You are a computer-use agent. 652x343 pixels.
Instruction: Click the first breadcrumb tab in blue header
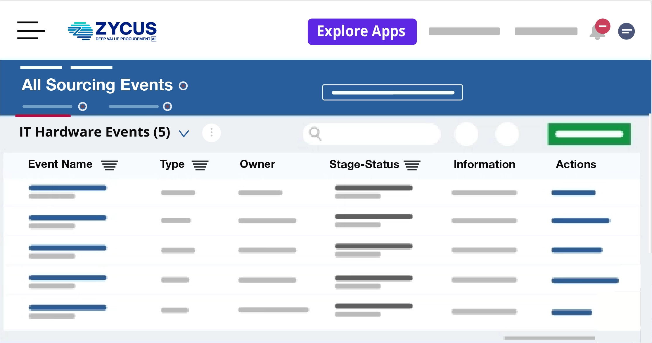pos(41,68)
